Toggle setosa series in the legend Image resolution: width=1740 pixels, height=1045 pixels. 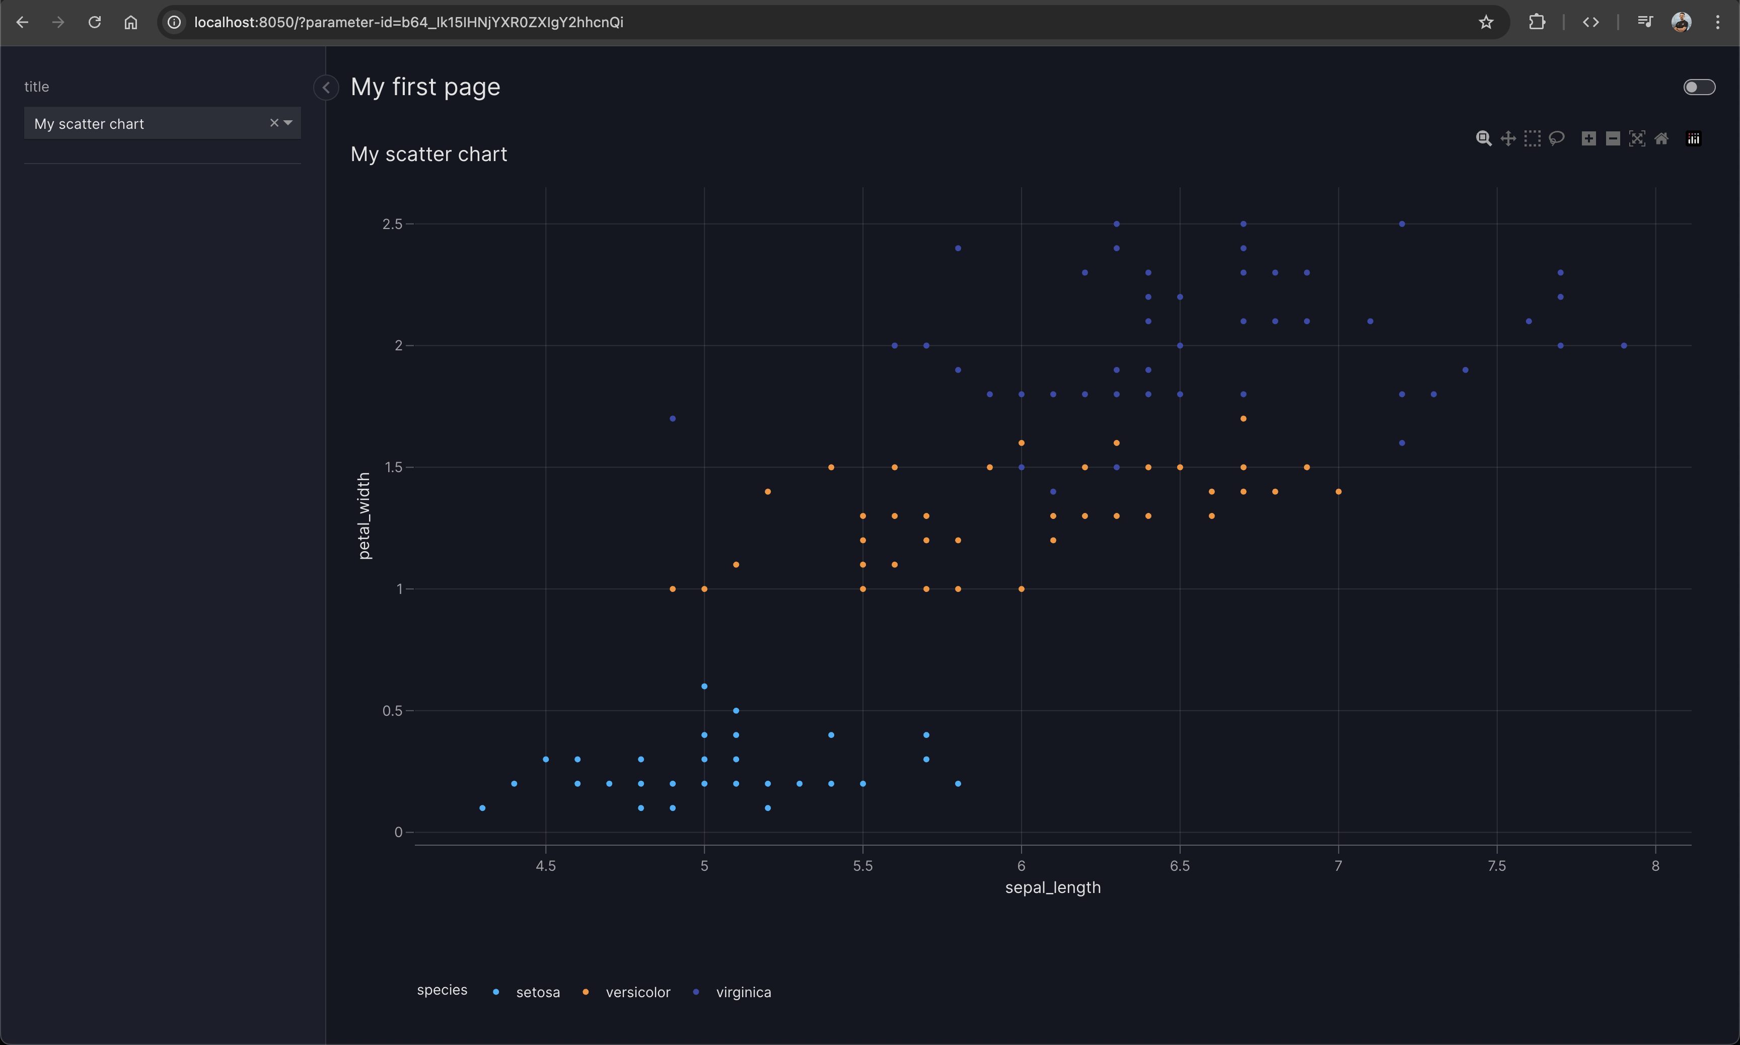pos(528,992)
